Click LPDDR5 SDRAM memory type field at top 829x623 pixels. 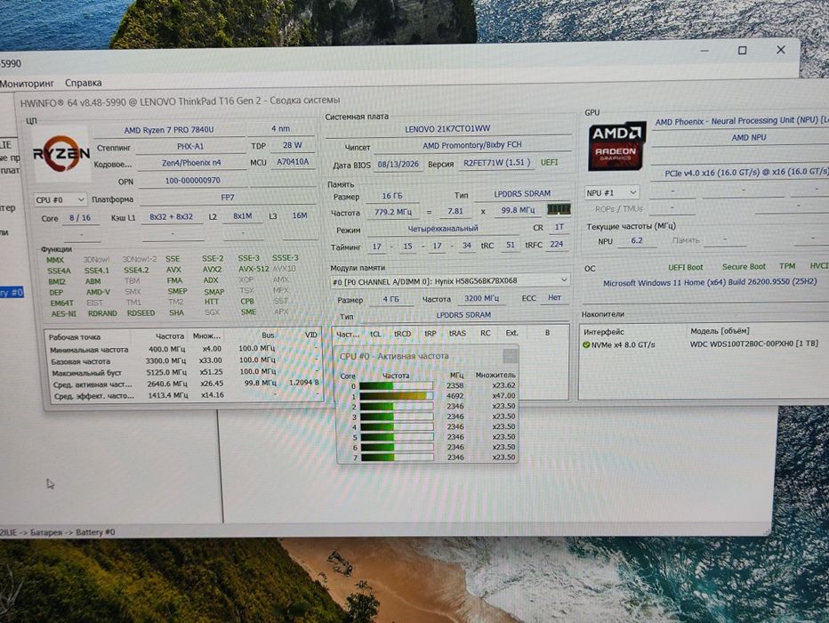(x=522, y=194)
